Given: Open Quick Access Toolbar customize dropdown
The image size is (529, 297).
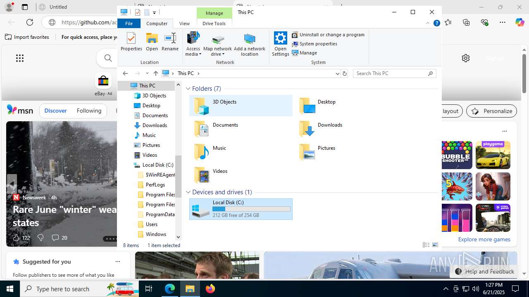Looking at the screenshot, I should point(154,12).
